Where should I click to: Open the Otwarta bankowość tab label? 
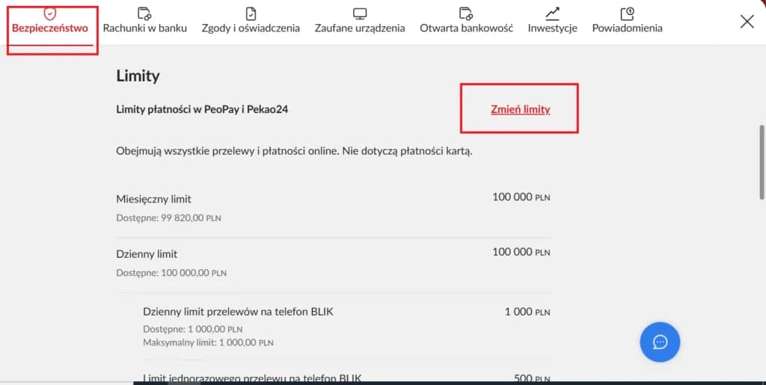click(466, 28)
